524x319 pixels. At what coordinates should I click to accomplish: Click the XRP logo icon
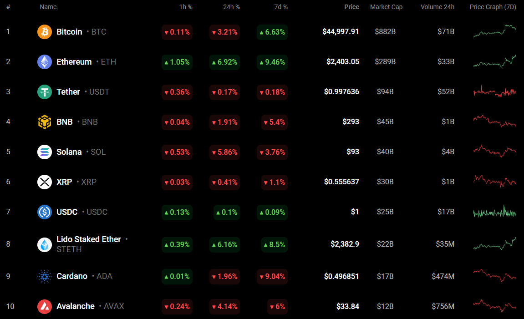(45, 182)
